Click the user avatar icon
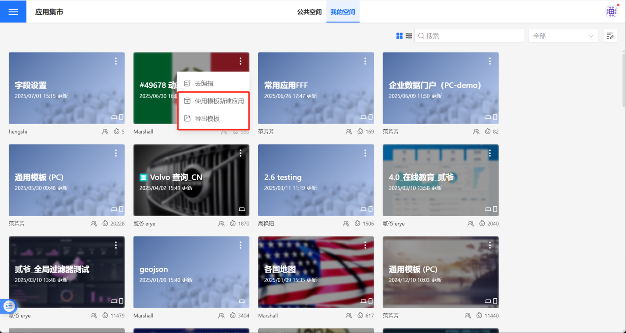Screen dimensions: 626x333 pos(612,12)
